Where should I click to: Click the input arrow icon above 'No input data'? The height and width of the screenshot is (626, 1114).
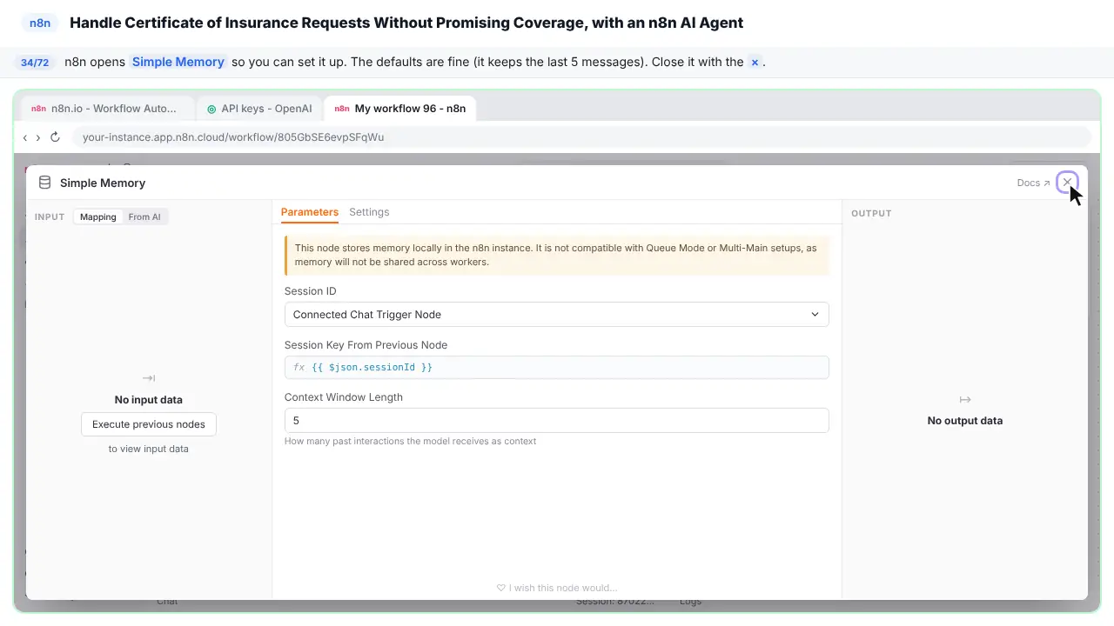(x=149, y=378)
